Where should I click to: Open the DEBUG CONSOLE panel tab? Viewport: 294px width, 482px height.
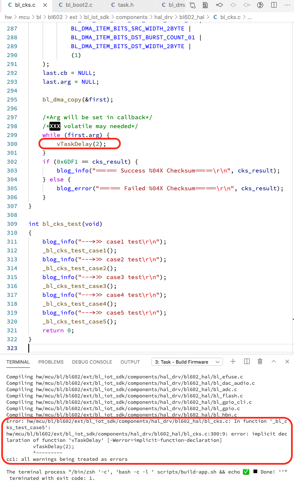92,362
